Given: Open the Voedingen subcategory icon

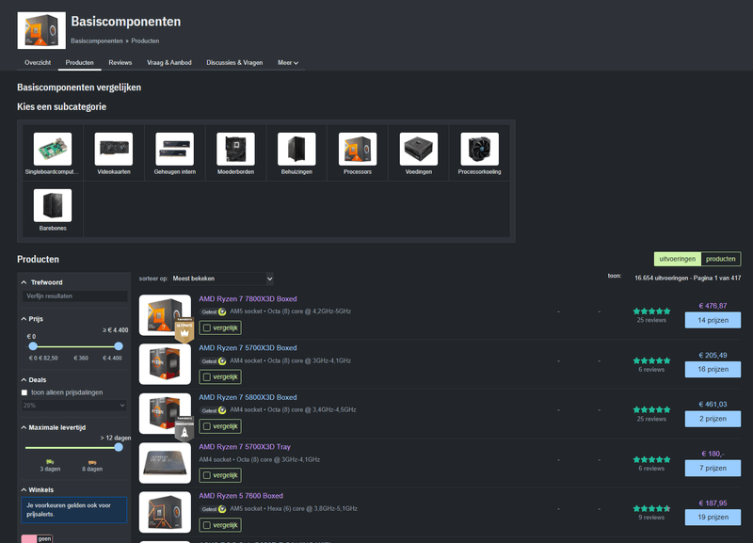Looking at the screenshot, I should point(419,149).
